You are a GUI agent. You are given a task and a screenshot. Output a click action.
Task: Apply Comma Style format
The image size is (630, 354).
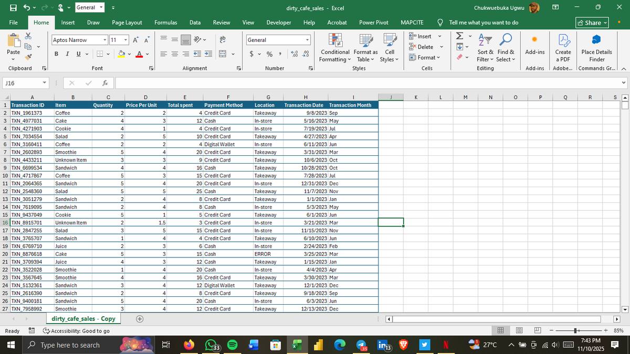(280, 54)
